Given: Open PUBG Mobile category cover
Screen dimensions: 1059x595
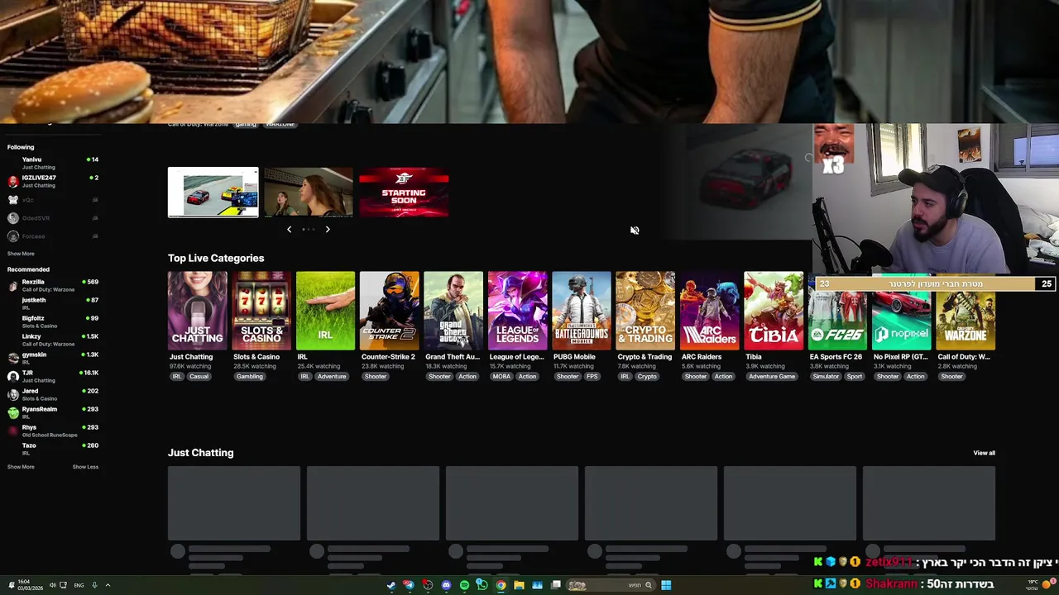Looking at the screenshot, I should tap(582, 310).
